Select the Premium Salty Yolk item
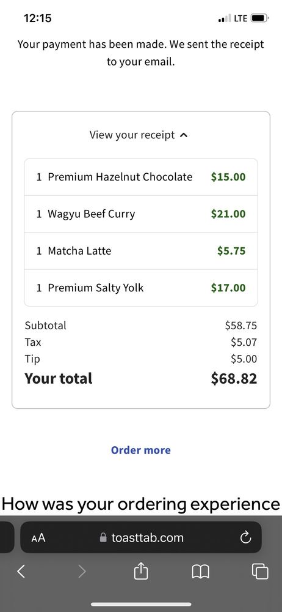Screen dimensions: 282x612 pos(141,288)
